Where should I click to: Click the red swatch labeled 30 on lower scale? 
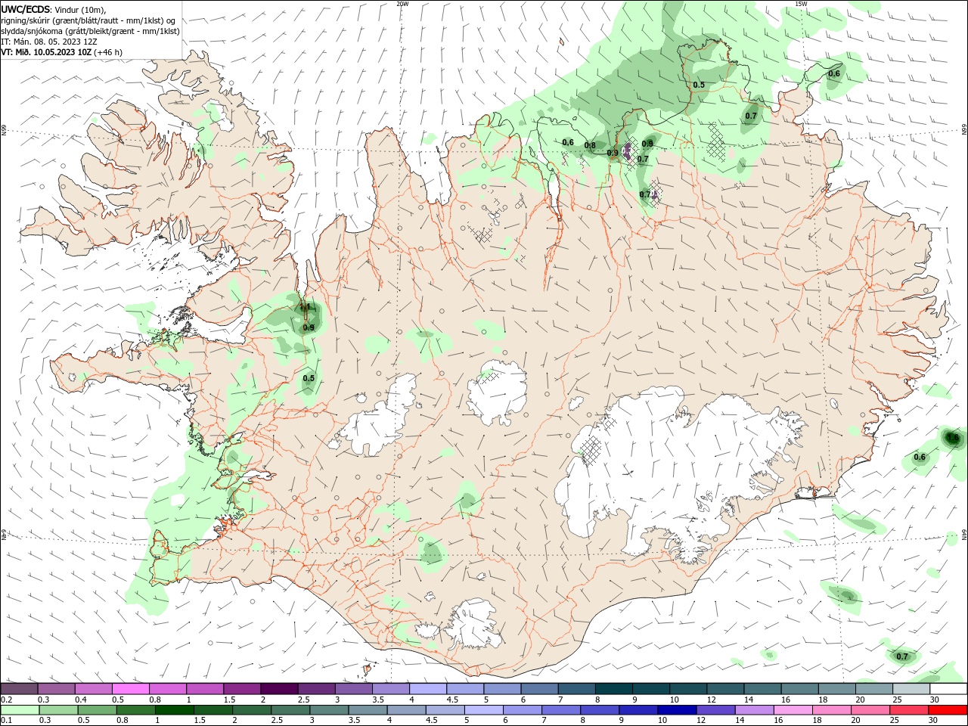(x=948, y=710)
